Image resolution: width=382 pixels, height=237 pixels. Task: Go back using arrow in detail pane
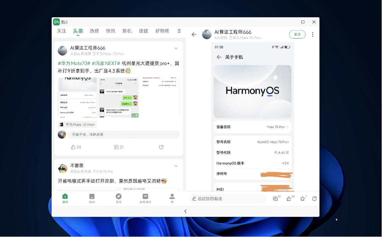[194, 35]
